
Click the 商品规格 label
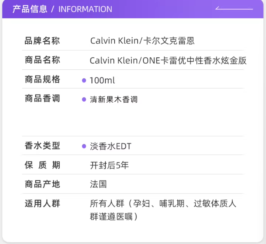pyautogui.click(x=42, y=80)
